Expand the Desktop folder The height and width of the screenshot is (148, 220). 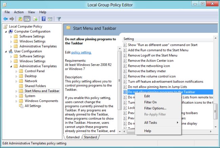(16, 76)
